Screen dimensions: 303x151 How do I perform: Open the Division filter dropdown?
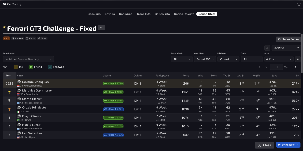[x=228, y=59]
